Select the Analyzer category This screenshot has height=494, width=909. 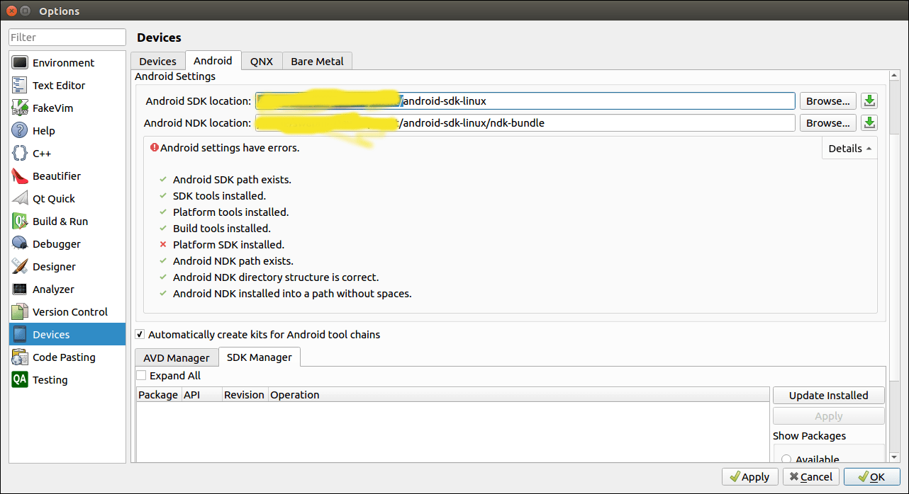(67, 289)
